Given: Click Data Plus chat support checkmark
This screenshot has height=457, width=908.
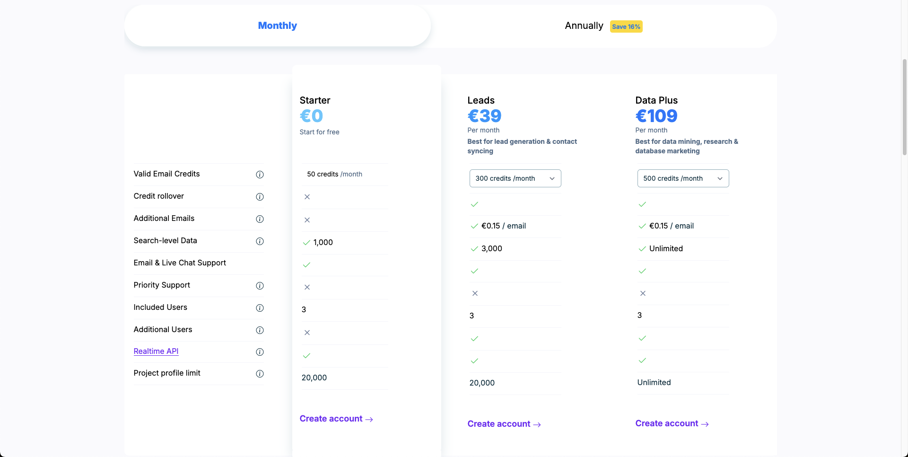Looking at the screenshot, I should [642, 271].
